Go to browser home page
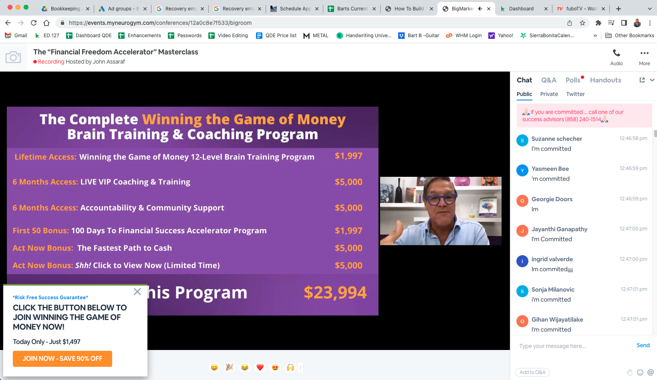The width and height of the screenshot is (657, 380). [x=46, y=23]
